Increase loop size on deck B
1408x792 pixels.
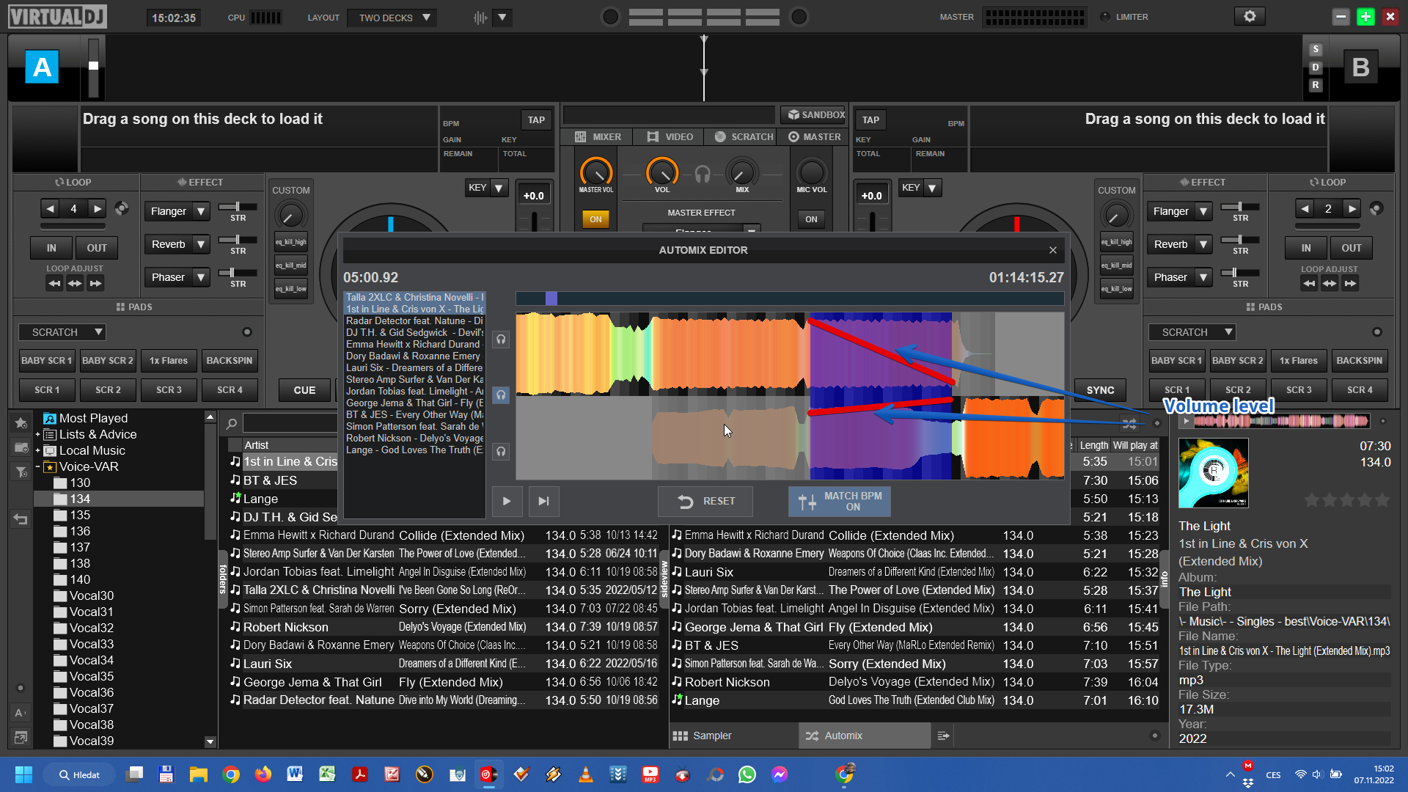(1352, 209)
